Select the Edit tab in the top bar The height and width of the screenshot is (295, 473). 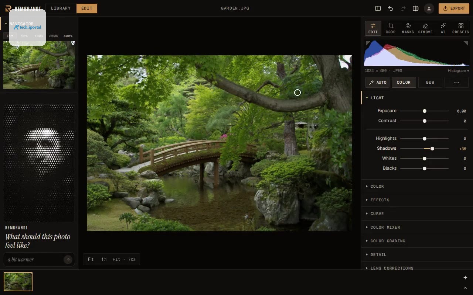tap(87, 8)
